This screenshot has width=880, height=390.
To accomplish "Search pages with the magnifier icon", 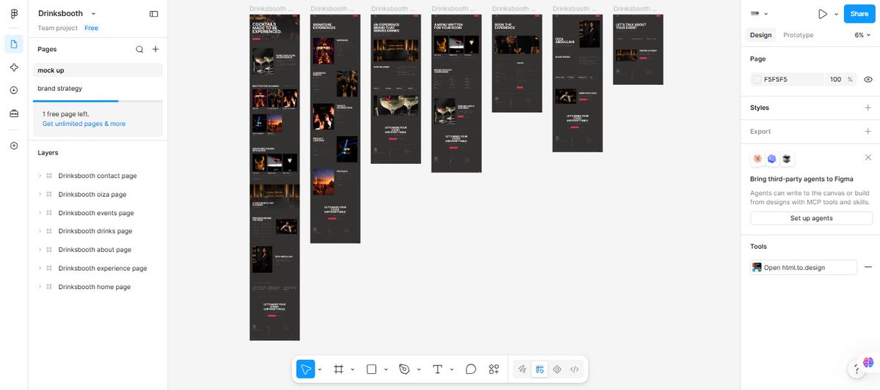I will click(x=139, y=49).
